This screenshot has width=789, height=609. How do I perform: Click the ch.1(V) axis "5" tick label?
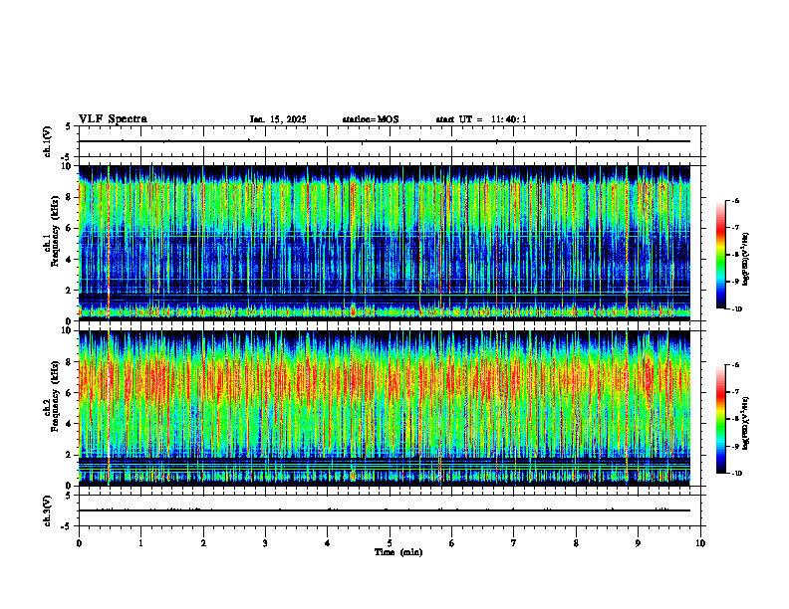(x=68, y=126)
